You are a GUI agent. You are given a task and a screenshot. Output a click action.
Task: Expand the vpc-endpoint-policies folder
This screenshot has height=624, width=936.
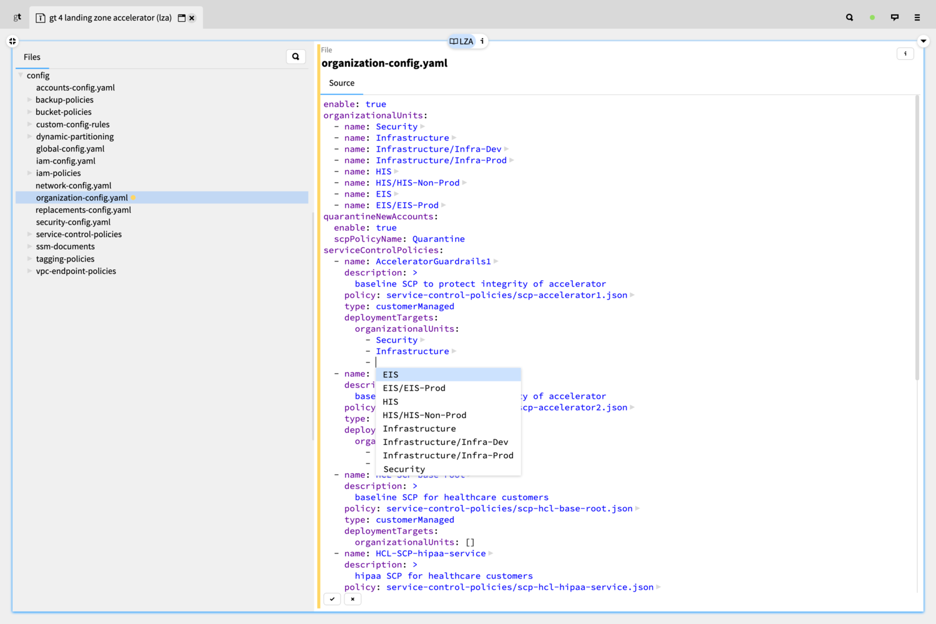point(29,271)
